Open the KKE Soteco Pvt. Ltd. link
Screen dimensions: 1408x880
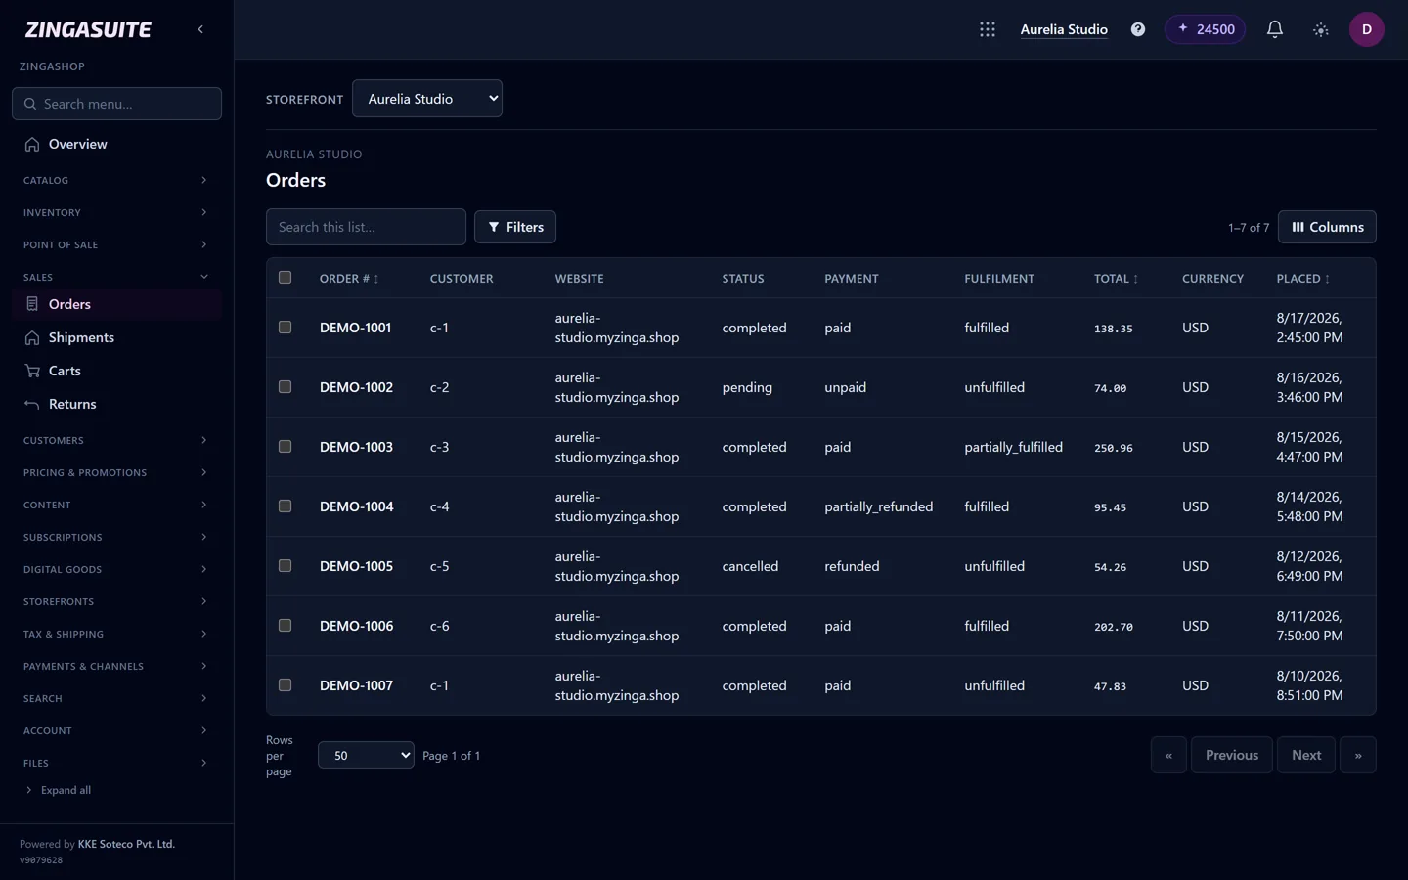[126, 844]
